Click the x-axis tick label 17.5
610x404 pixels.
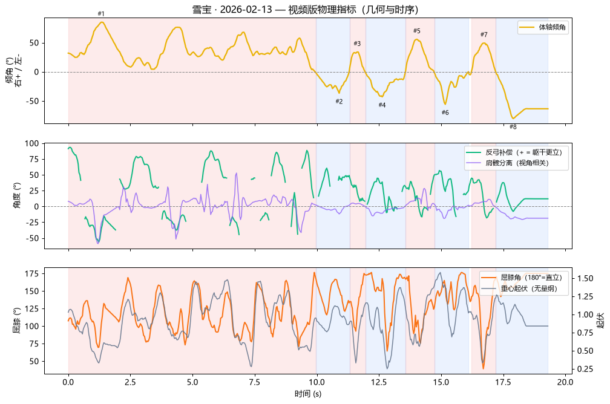click(x=503, y=382)
